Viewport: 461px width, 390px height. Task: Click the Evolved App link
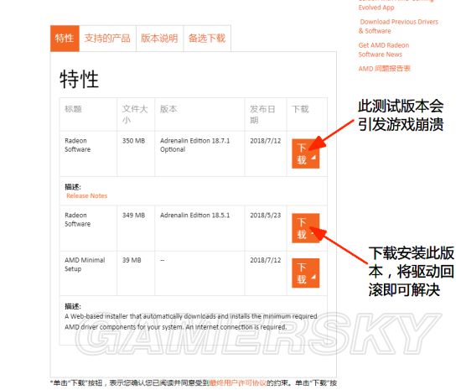click(376, 8)
